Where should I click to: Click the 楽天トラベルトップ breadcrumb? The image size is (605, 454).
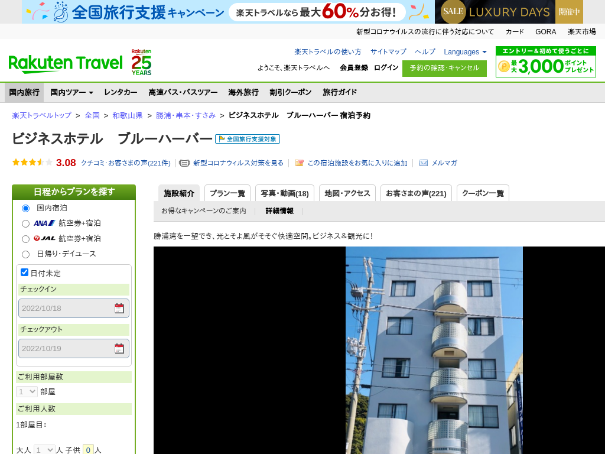[x=42, y=115]
